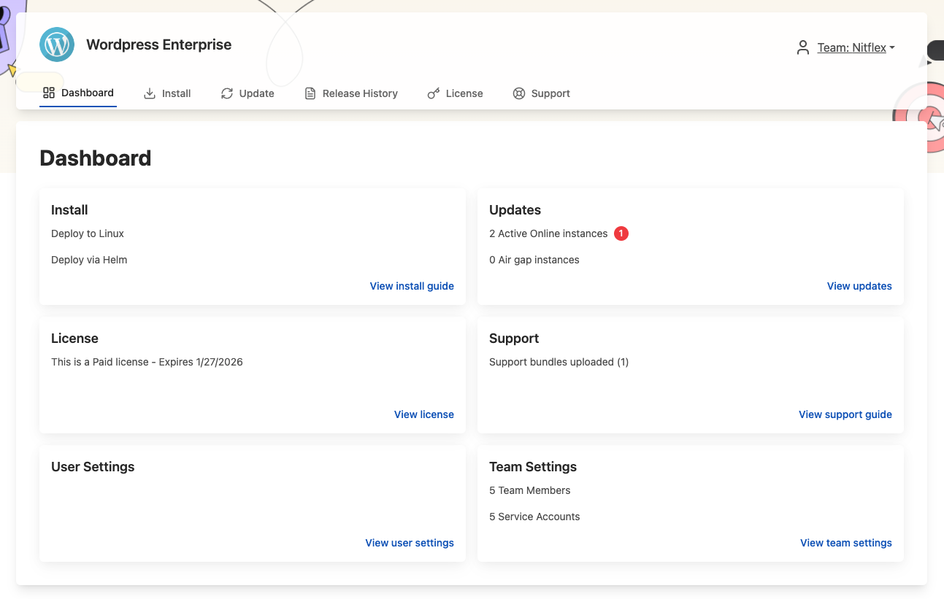Select the Dashboard grid icon
The image size is (944, 599).
48,93
